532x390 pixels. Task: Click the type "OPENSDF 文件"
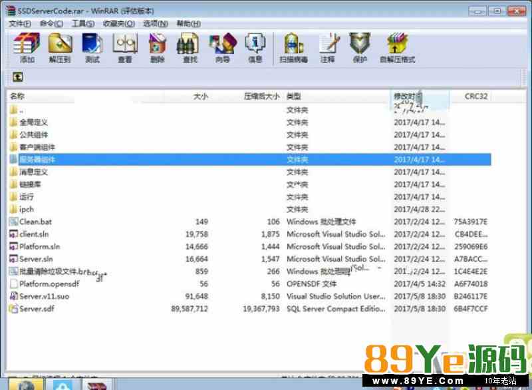(x=311, y=284)
